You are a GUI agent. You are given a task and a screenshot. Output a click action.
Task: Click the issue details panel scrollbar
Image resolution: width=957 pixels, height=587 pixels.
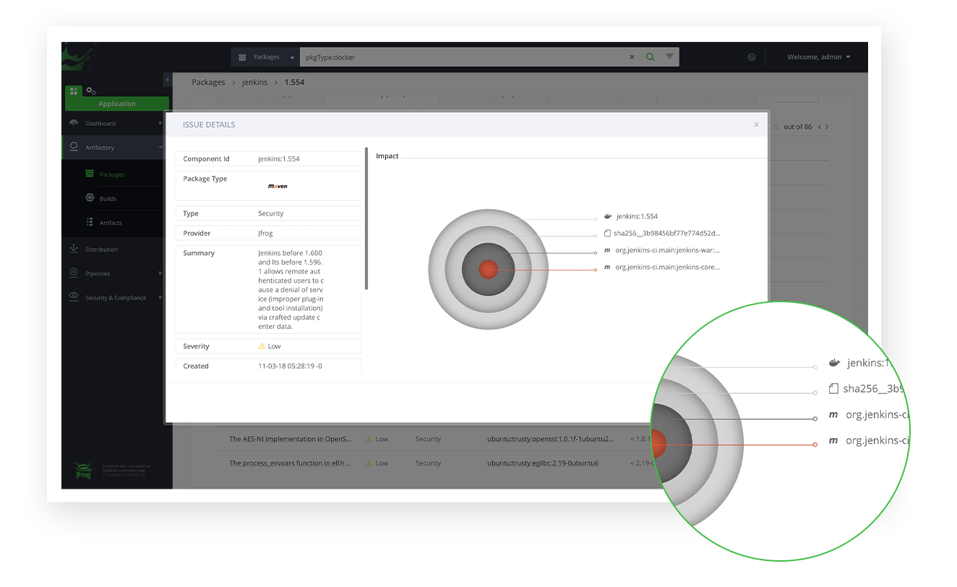pos(366,218)
